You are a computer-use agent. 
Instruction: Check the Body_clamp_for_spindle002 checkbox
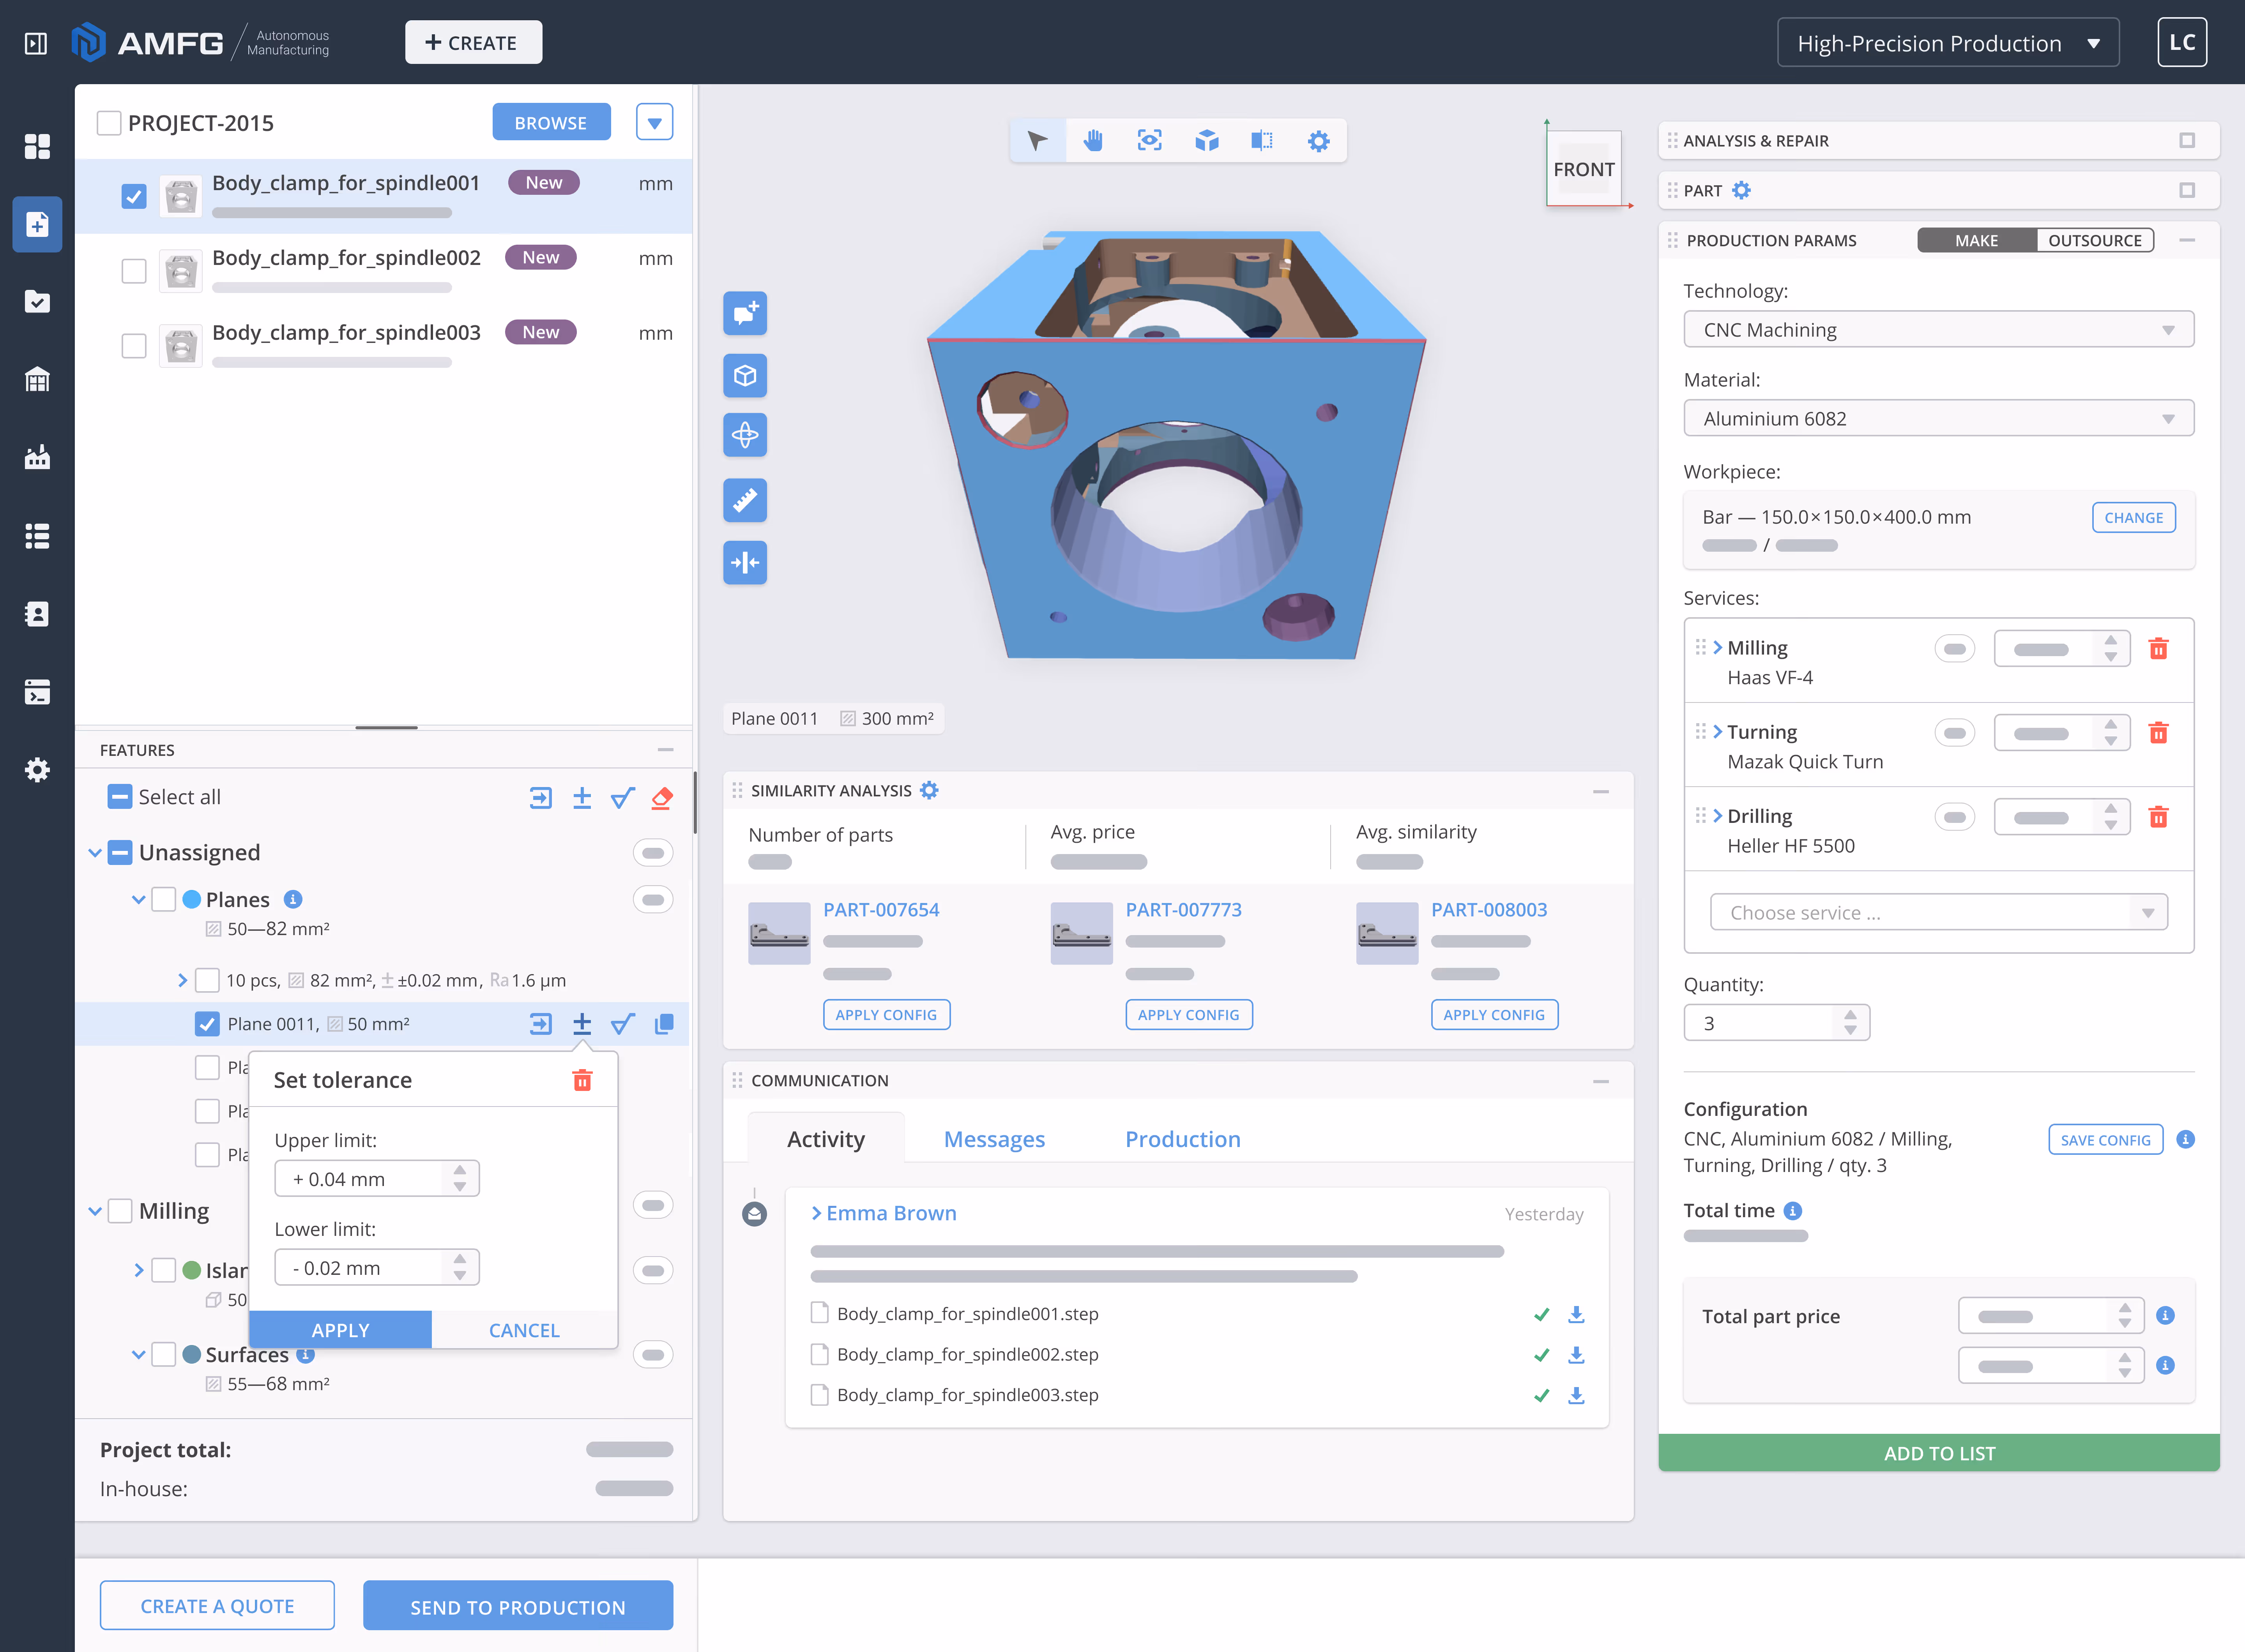134,271
